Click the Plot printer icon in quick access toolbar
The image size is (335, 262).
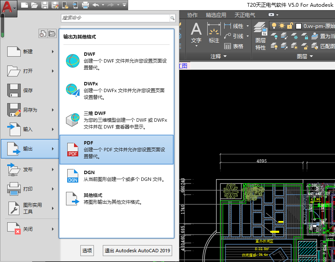point(85,5)
